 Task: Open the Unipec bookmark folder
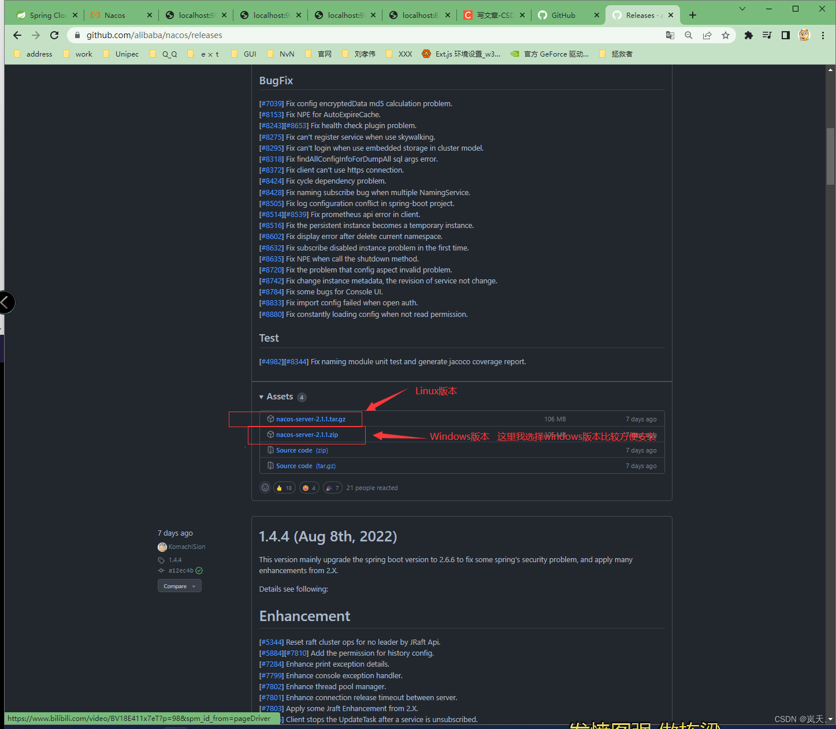coord(121,54)
